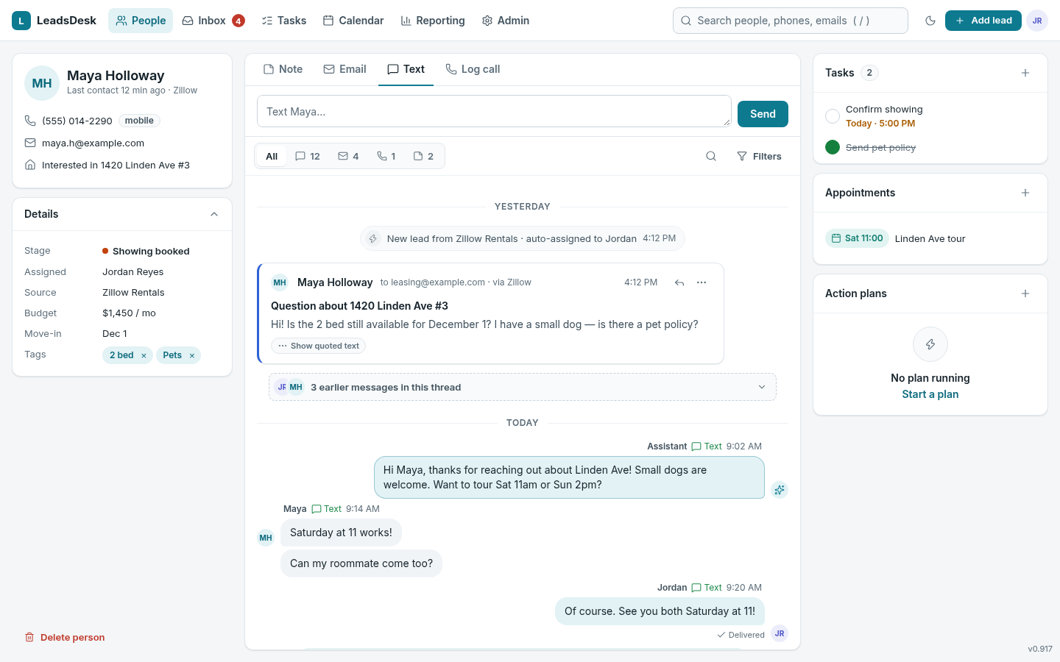Open the Linden Ave tour appointment
The width and height of the screenshot is (1060, 662).
(930, 238)
